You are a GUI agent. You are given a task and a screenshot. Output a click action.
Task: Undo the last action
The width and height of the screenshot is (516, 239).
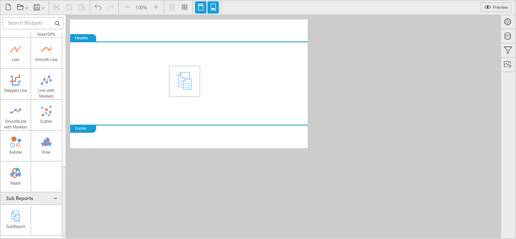[x=98, y=7]
